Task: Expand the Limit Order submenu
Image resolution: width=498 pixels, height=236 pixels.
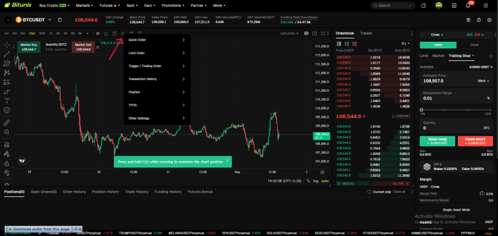Action: coord(157,53)
